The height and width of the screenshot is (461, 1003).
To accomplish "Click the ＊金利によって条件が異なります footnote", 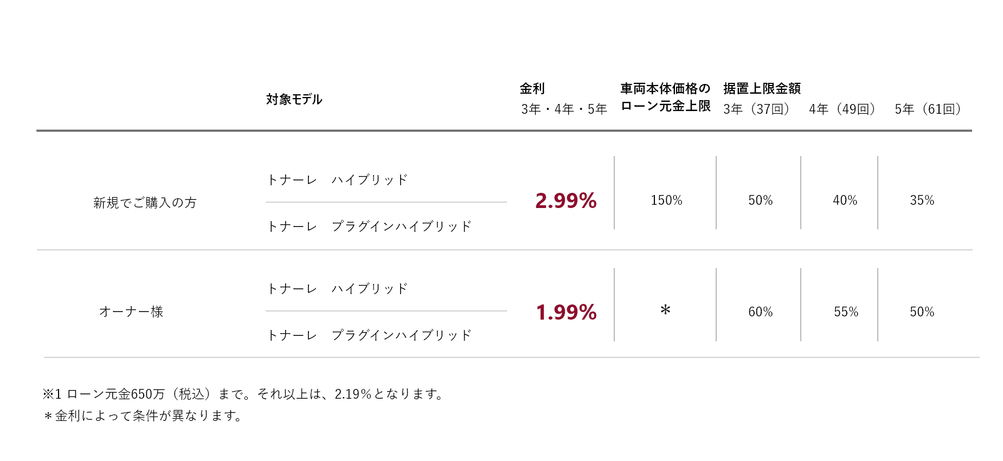I will click(x=143, y=415).
